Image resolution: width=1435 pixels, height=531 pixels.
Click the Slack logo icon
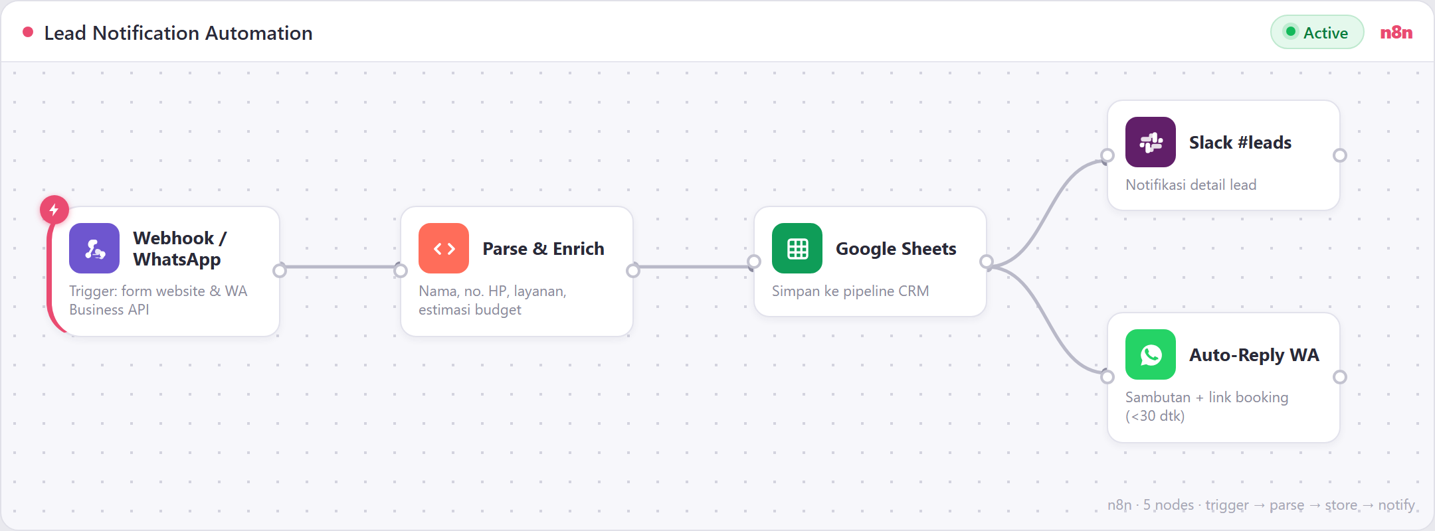[x=1151, y=142]
